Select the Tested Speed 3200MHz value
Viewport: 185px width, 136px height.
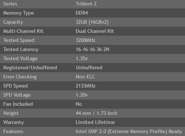[86, 40]
